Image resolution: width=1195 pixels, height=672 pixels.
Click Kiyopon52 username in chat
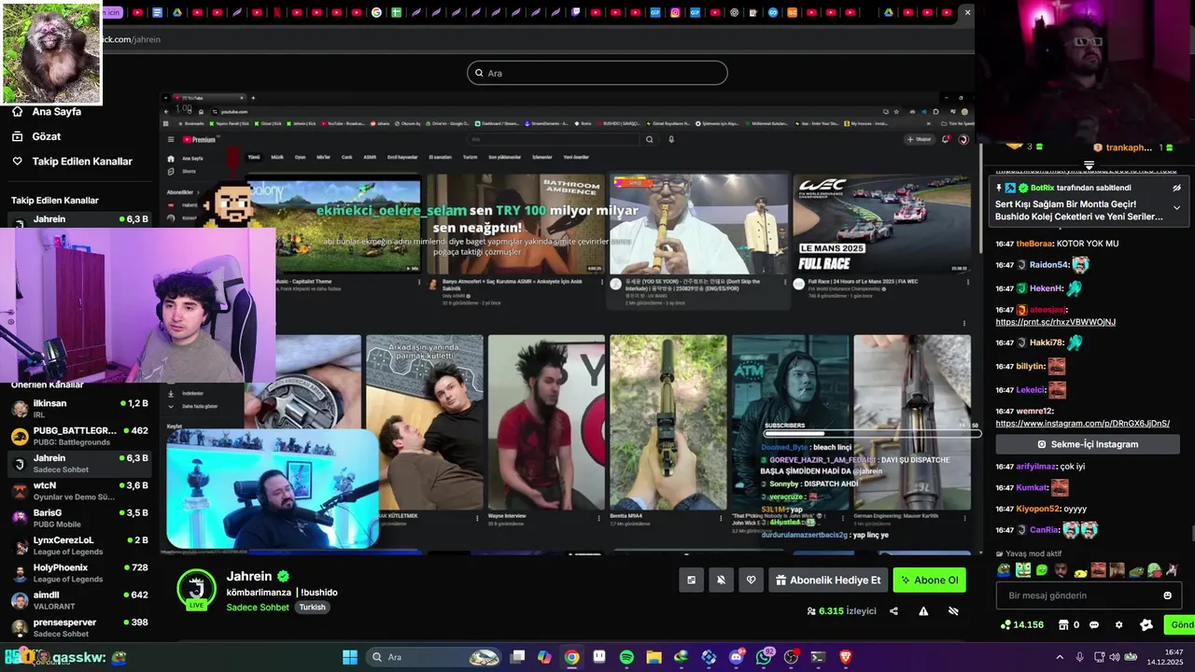tap(1038, 510)
